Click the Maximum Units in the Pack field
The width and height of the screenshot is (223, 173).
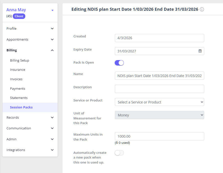pos(159,136)
